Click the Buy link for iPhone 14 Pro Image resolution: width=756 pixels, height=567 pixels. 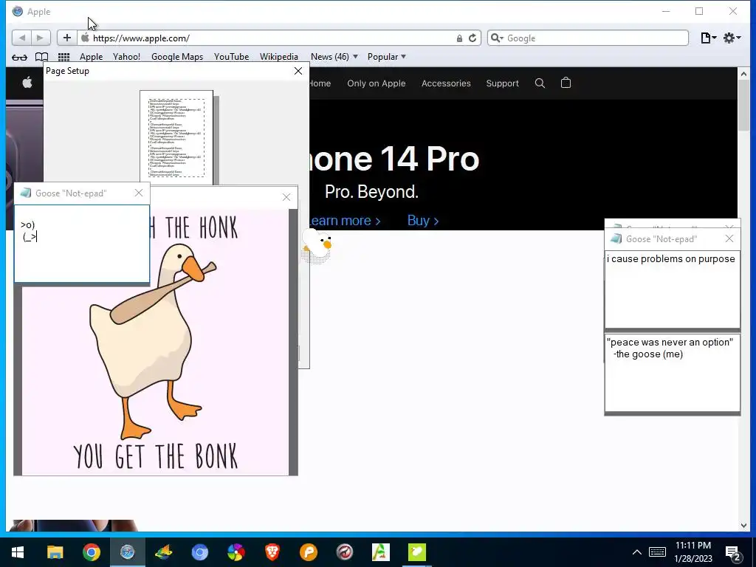tap(423, 220)
